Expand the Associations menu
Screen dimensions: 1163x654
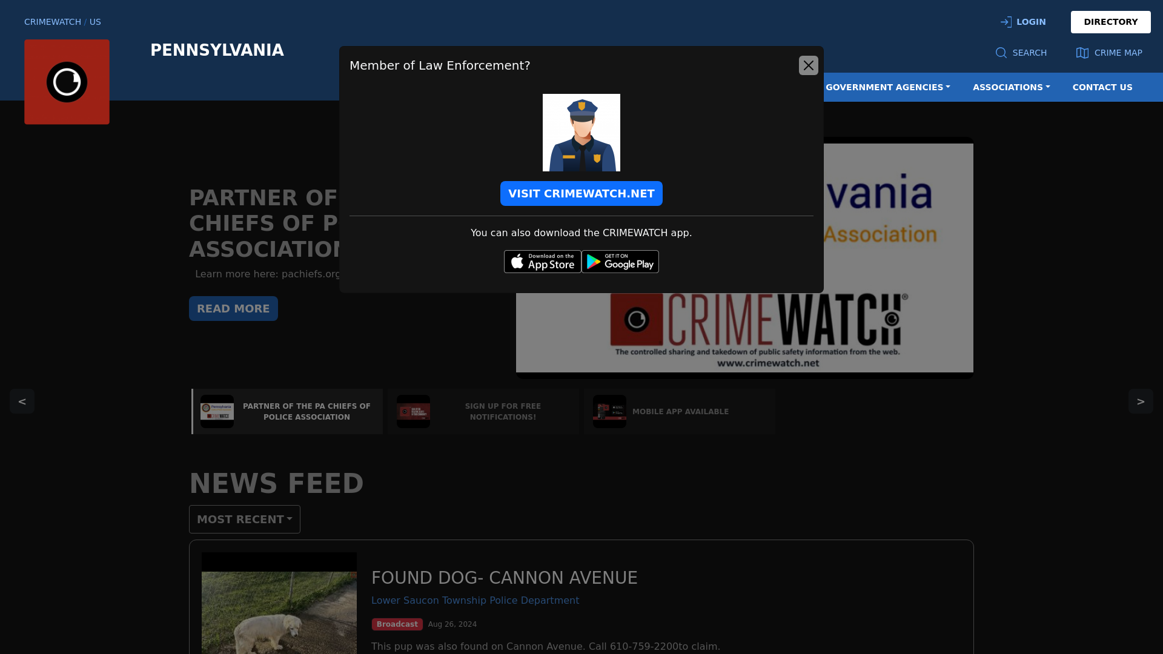(1011, 87)
